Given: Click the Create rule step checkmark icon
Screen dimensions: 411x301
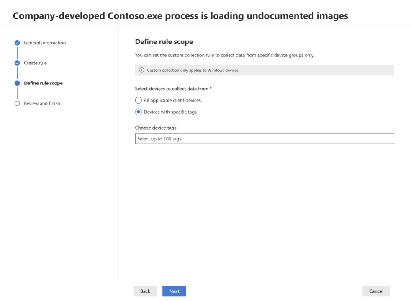Looking at the screenshot, I should pyautogui.click(x=17, y=63).
